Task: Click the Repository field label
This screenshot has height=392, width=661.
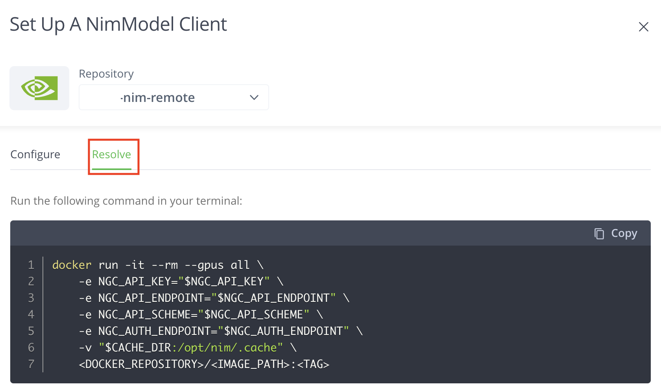Action: [x=106, y=74]
